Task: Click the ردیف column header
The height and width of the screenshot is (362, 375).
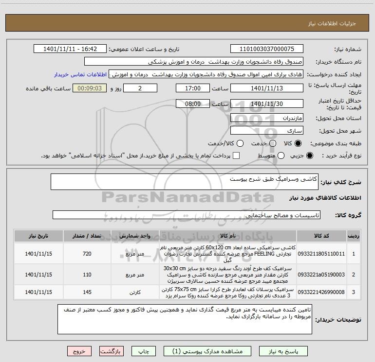Action: (354, 236)
